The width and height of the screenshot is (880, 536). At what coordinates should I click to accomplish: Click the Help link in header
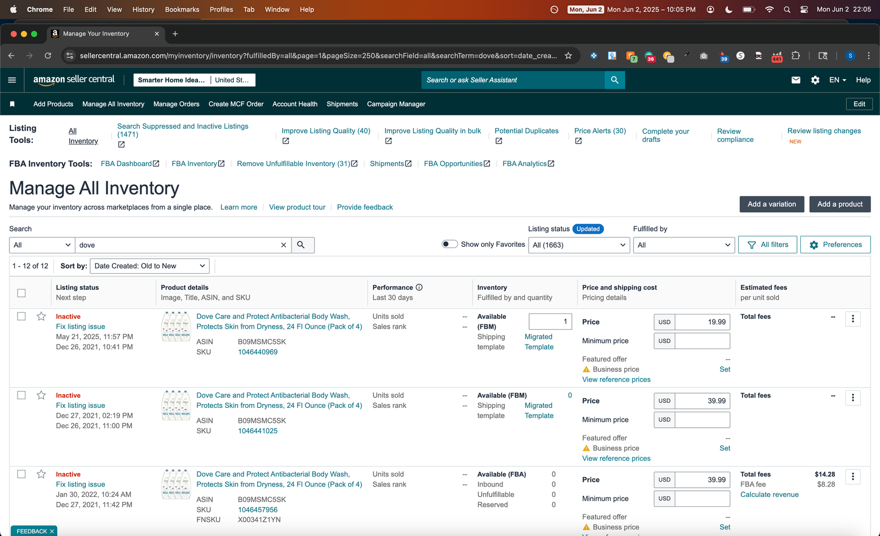coord(863,80)
